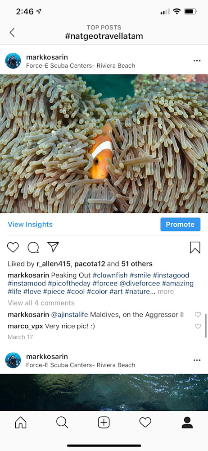
Task: Open View Insights link
Action: tap(30, 224)
